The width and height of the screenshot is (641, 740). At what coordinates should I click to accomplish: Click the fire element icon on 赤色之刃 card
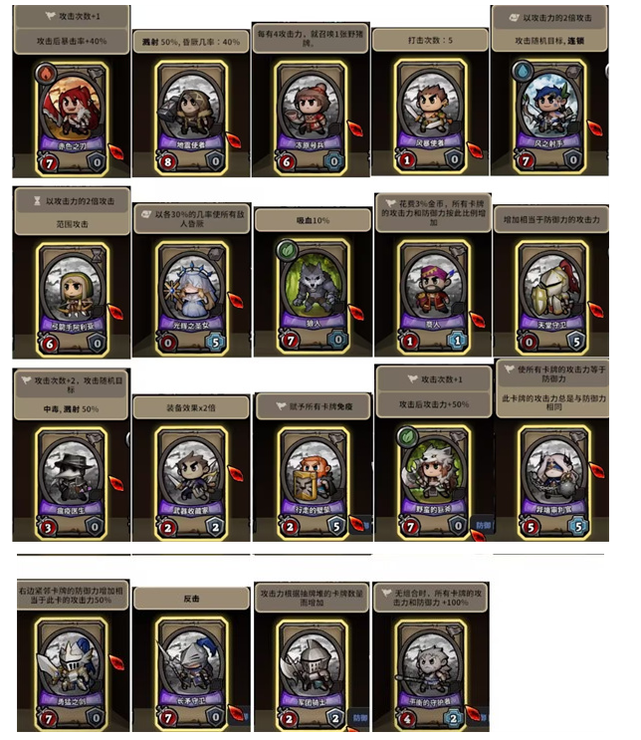coord(46,73)
